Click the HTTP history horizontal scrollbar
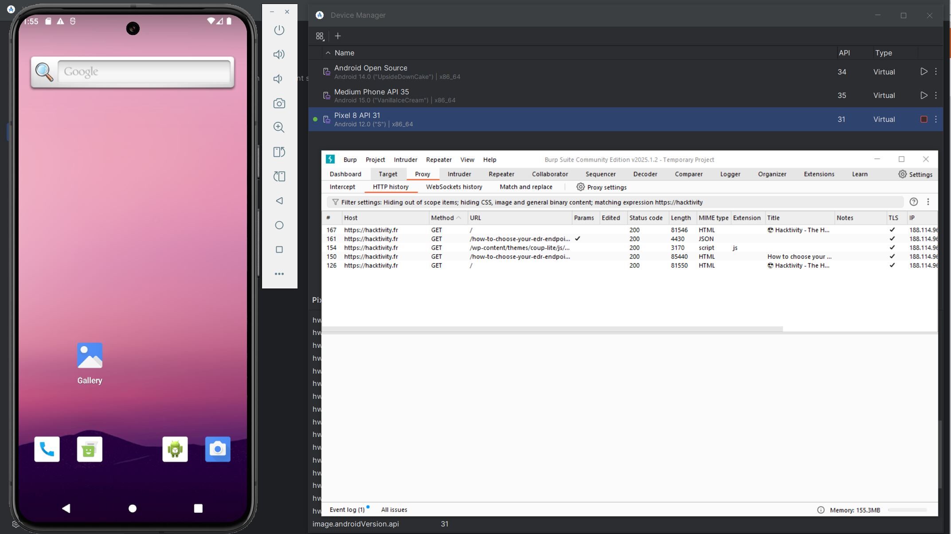951x534 pixels. click(552, 329)
